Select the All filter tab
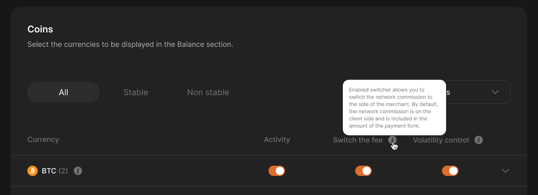Image resolution: width=538 pixels, height=195 pixels. point(64,92)
